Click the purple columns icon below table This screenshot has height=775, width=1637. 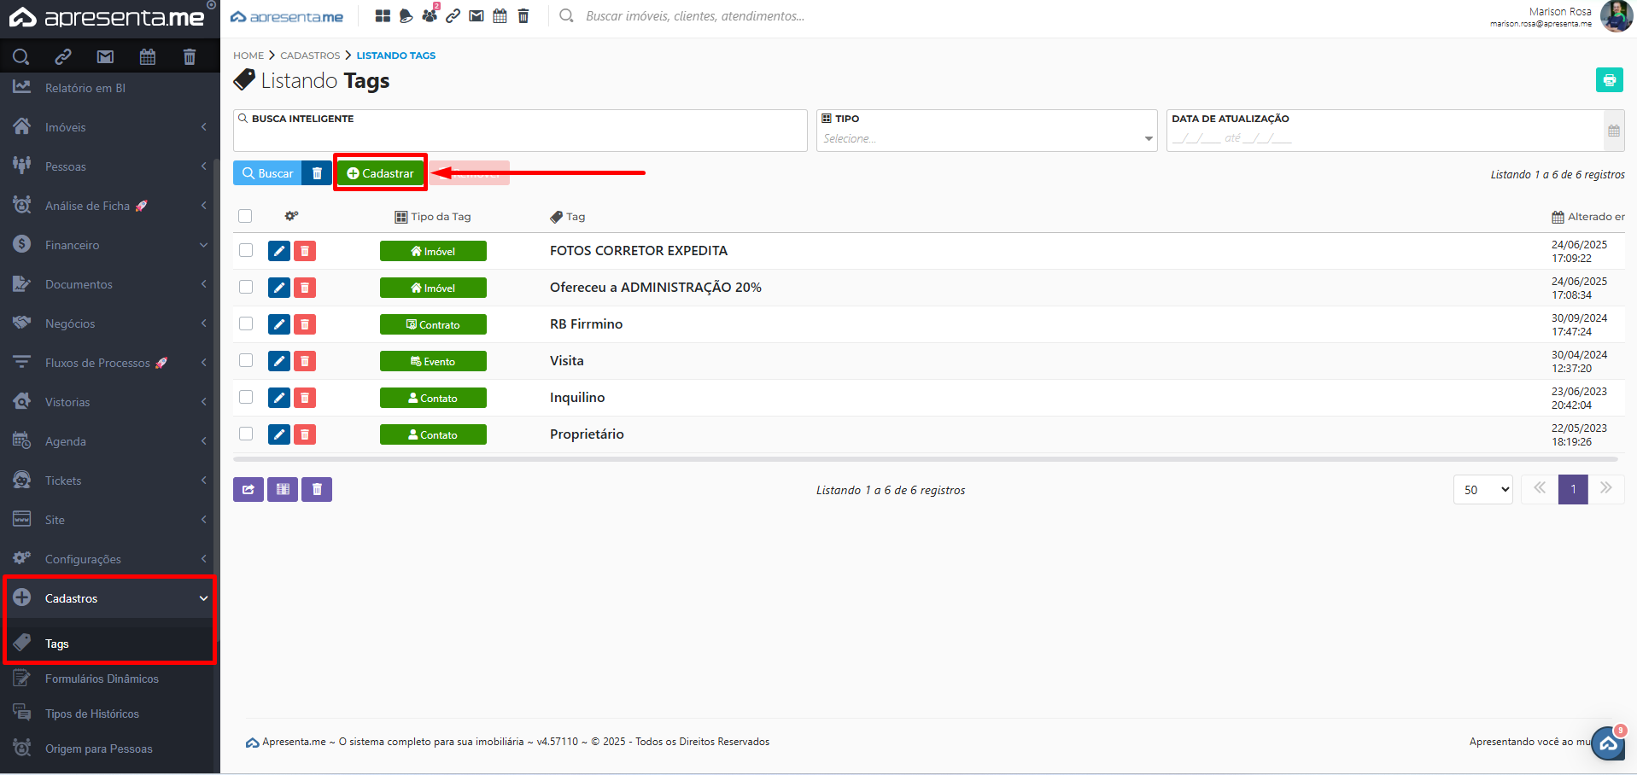[x=283, y=489]
